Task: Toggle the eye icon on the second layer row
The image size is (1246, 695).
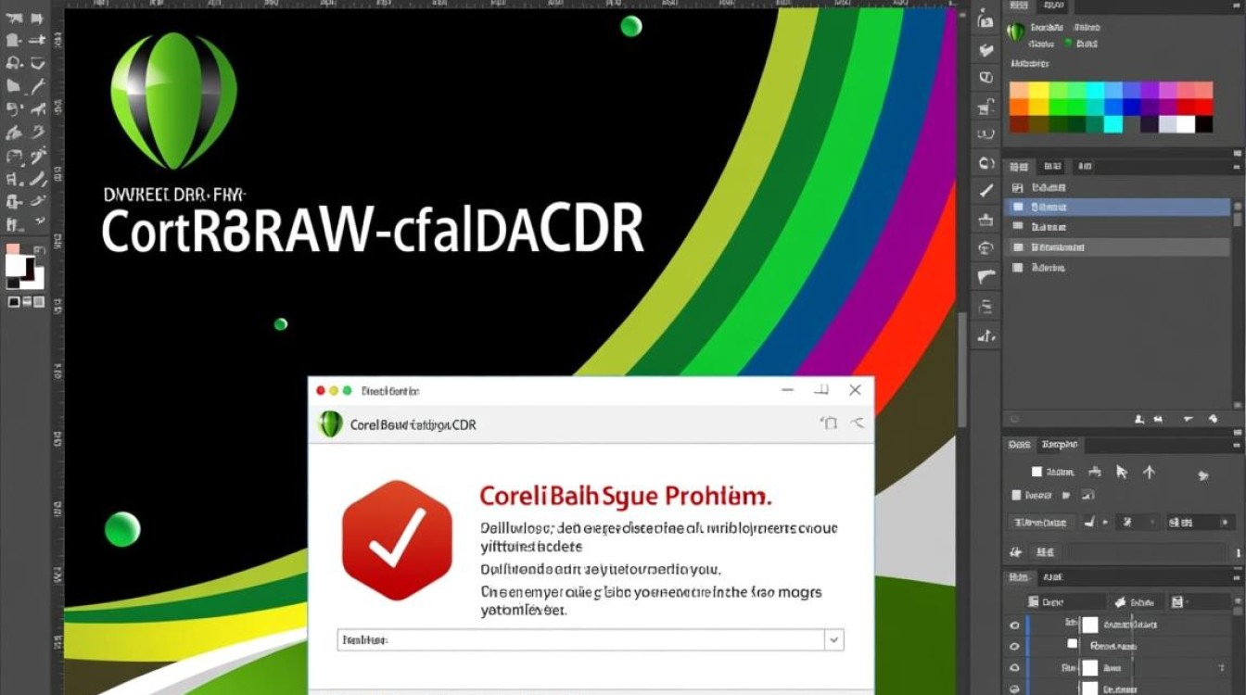Action: (x=1015, y=646)
